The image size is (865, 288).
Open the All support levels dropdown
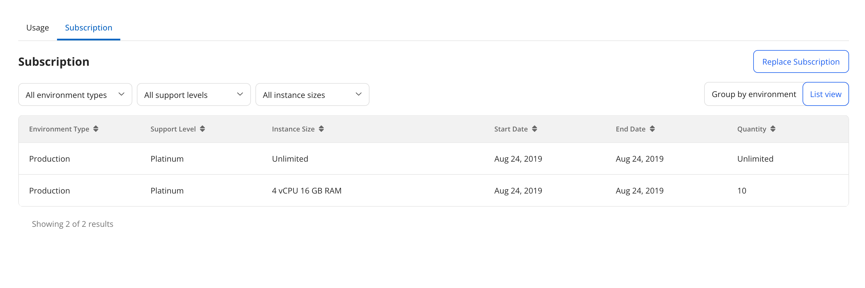coord(194,94)
